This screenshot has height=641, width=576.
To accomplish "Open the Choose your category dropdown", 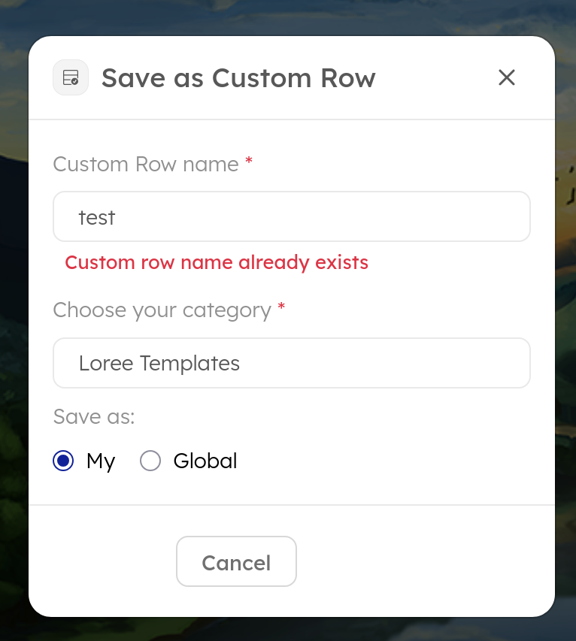I will [292, 363].
